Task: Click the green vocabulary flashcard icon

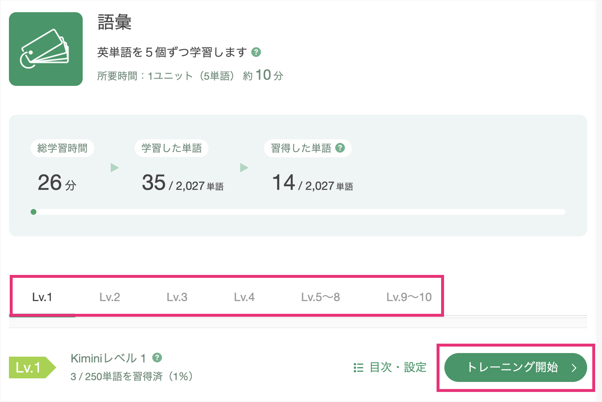Action: (46, 49)
